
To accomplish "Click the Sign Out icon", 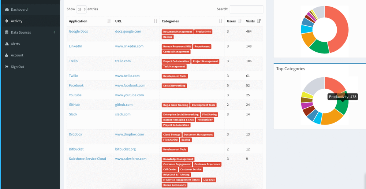I will coord(7,67).
